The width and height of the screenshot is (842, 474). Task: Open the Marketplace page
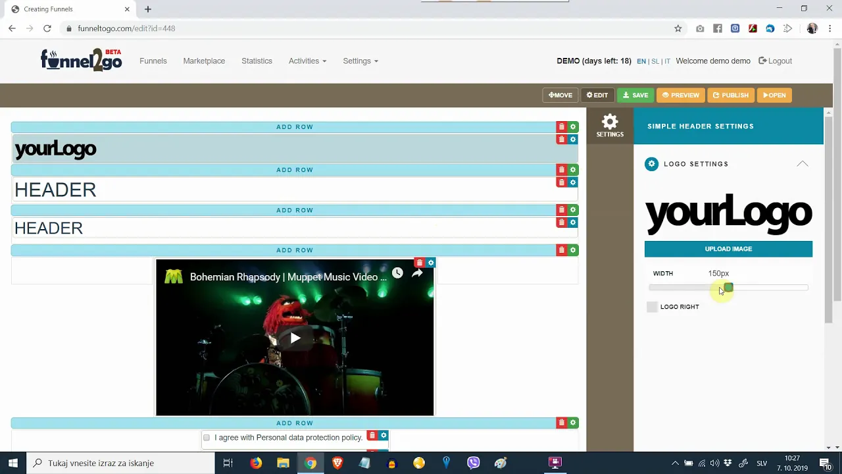tap(204, 61)
